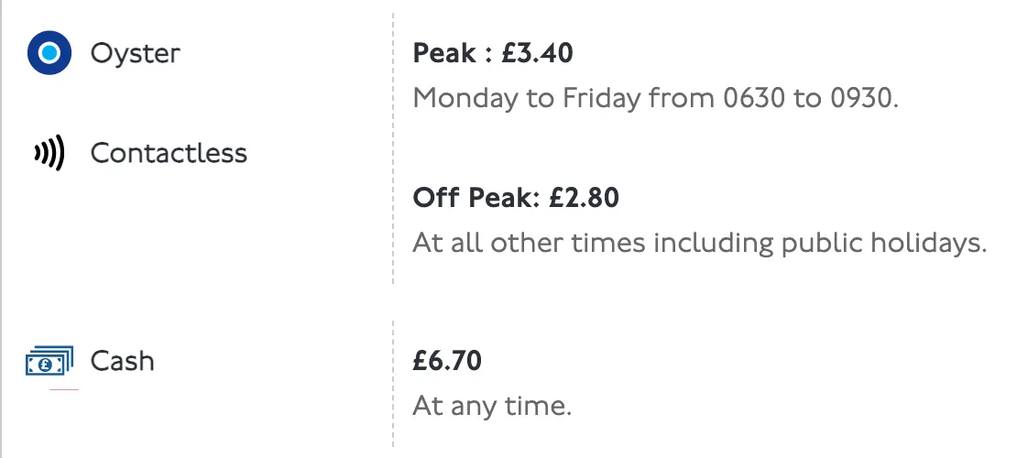This screenshot has width=1028, height=458.
Task: Select the Cash payment label
Action: coord(122,361)
